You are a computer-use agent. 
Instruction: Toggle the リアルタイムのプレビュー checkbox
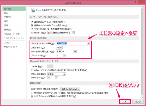point(32,29)
